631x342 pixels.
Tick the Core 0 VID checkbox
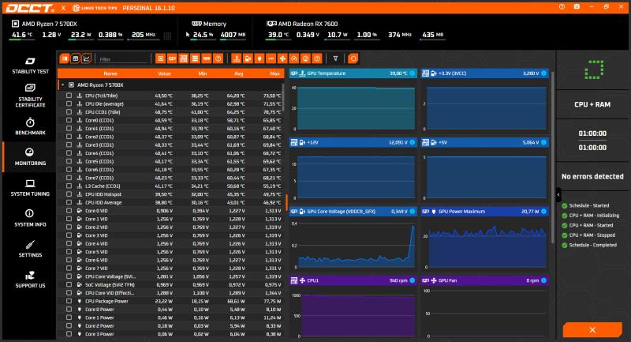coord(69,211)
